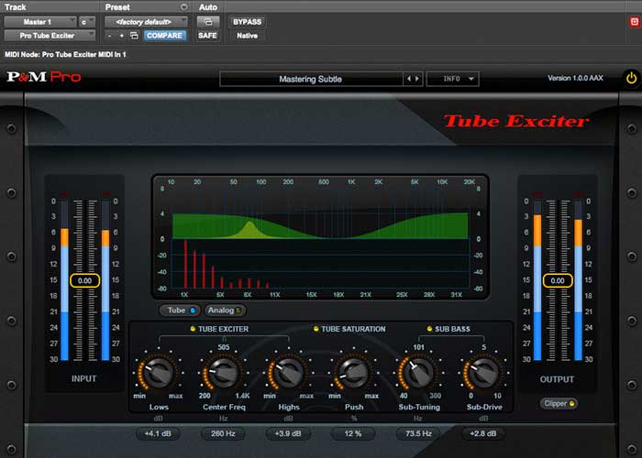
Task: Toggle the plugin power button
Action: pyautogui.click(x=631, y=78)
